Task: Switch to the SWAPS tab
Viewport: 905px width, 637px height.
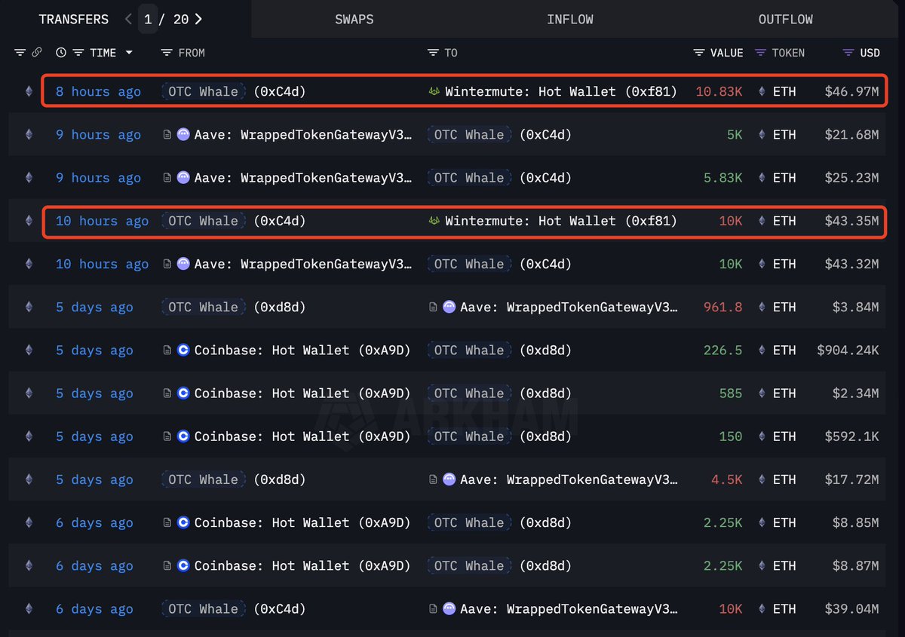Action: 354,20
